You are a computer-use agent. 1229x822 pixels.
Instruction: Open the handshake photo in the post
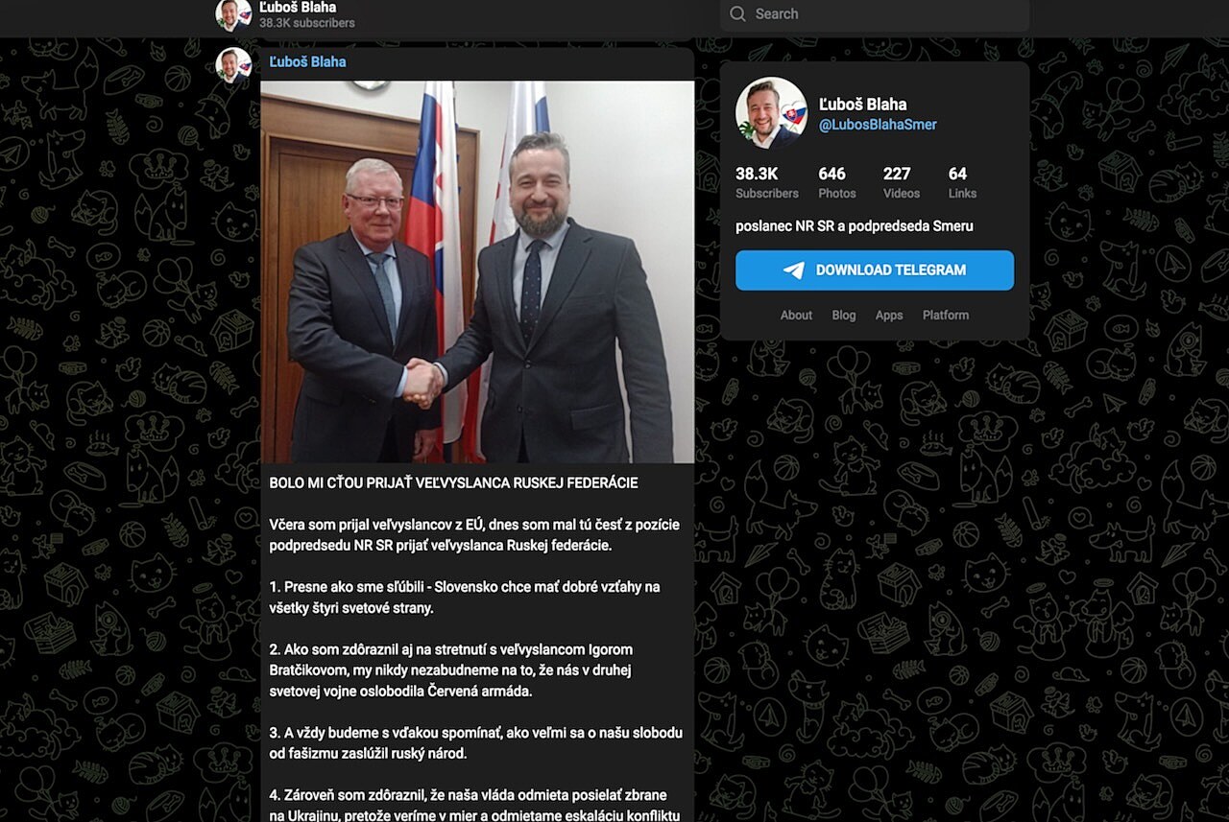point(477,272)
